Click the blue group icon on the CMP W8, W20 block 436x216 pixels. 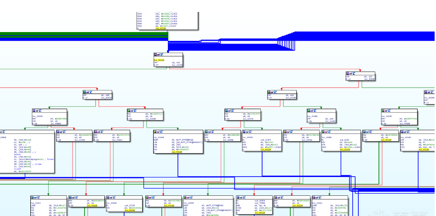[90, 92]
